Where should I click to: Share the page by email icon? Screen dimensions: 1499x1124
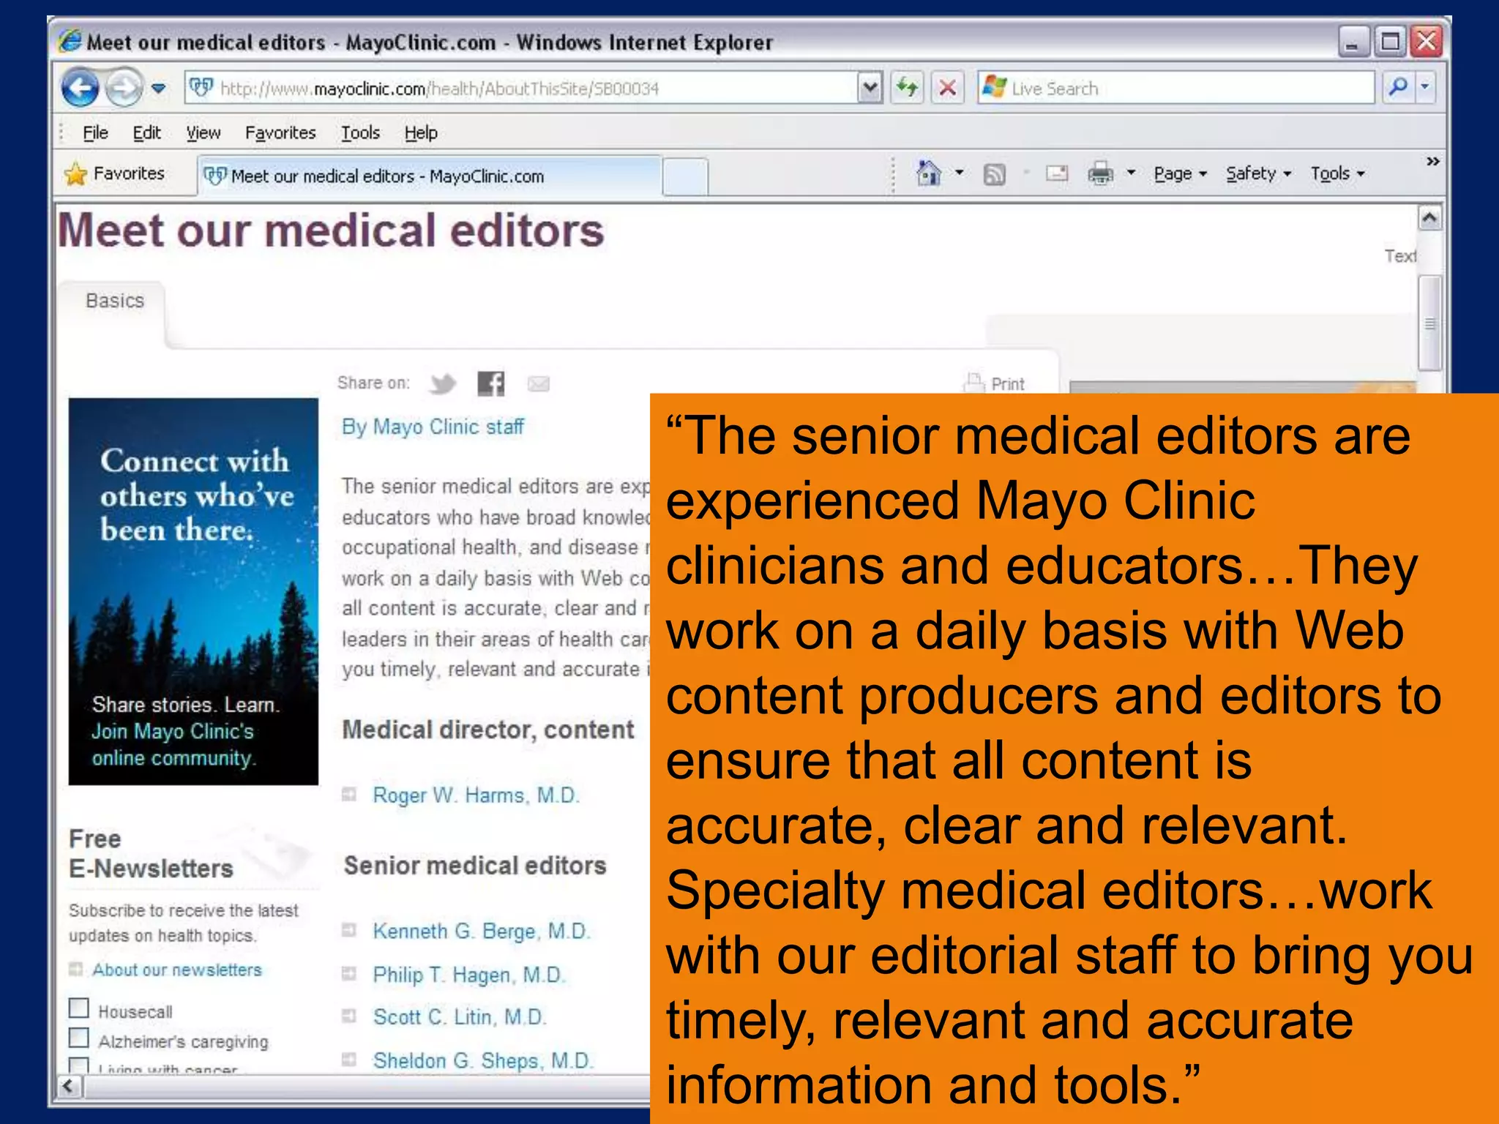[x=538, y=383]
